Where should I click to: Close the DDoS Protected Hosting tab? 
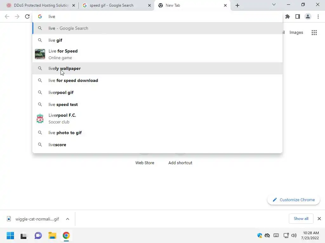click(74, 6)
